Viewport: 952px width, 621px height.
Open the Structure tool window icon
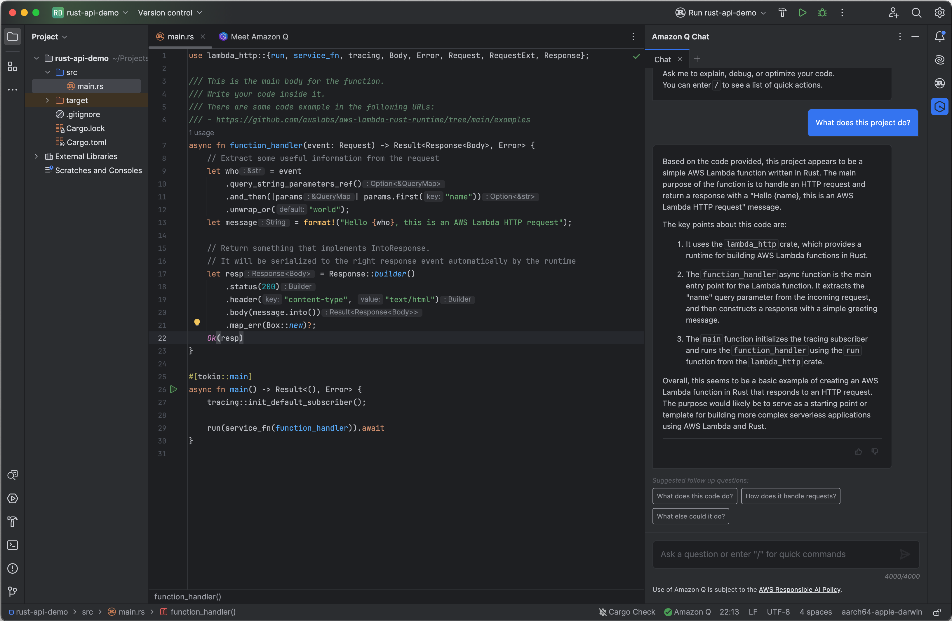[x=12, y=67]
